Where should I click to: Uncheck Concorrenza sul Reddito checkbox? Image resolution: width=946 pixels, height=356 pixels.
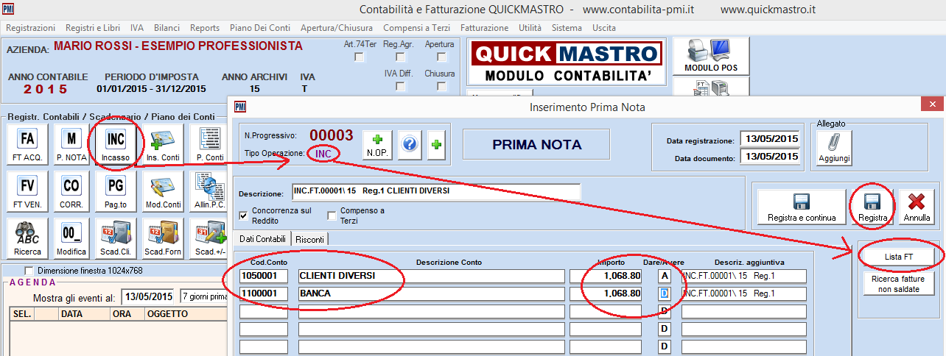244,216
